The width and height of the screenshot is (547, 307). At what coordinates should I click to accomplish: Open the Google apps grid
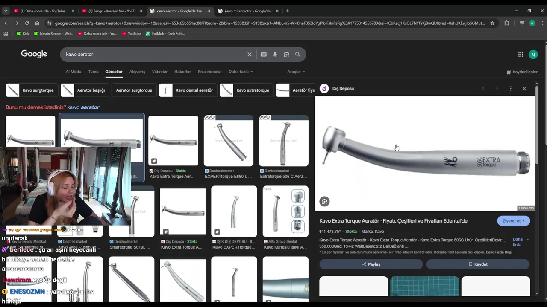(521, 54)
